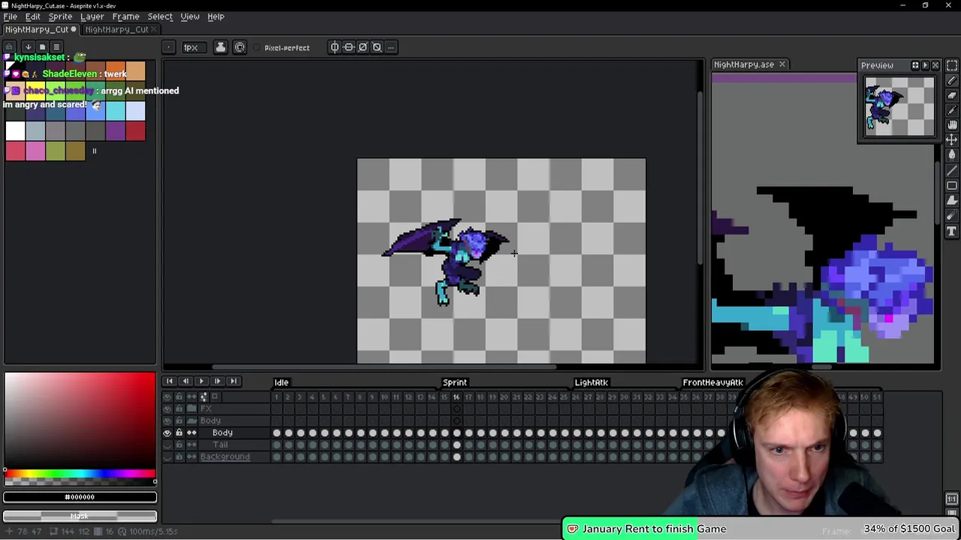The image size is (961, 540).
Task: Enable left-diagonal symmetry button
Action: tap(378, 47)
